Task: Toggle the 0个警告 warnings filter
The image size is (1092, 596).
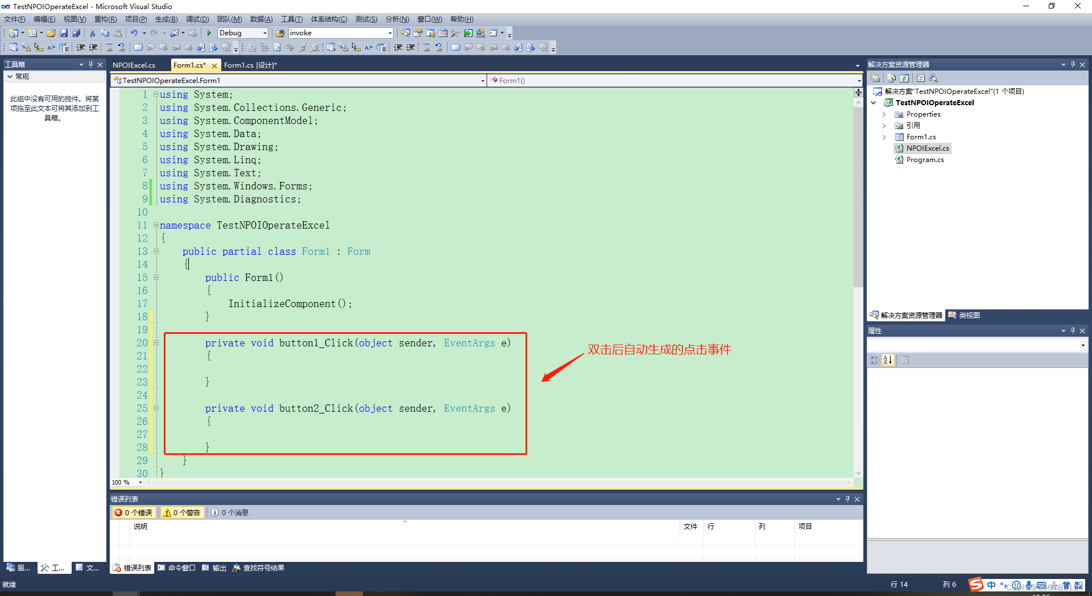Action: pos(182,512)
